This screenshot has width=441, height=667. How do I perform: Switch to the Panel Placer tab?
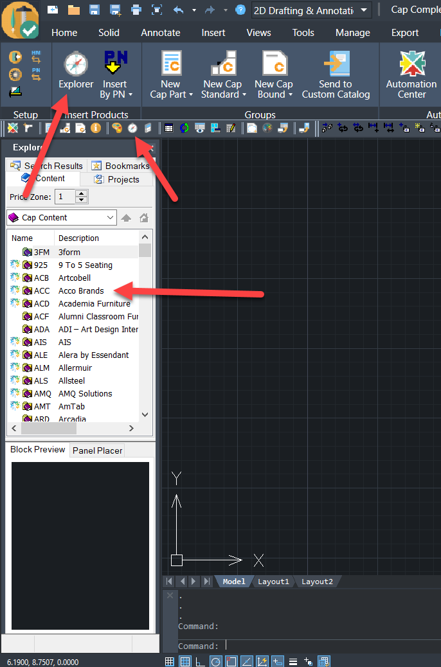[x=98, y=450]
